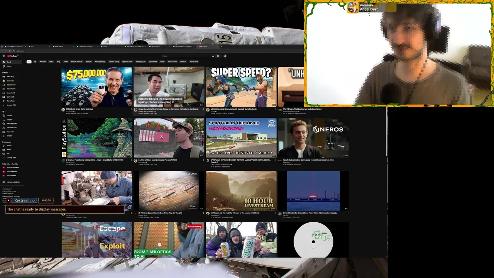The height and width of the screenshot is (278, 494).
Task: Open $75,000,000 Crypto Wallet Bulk Hack title
Action: pos(80,109)
